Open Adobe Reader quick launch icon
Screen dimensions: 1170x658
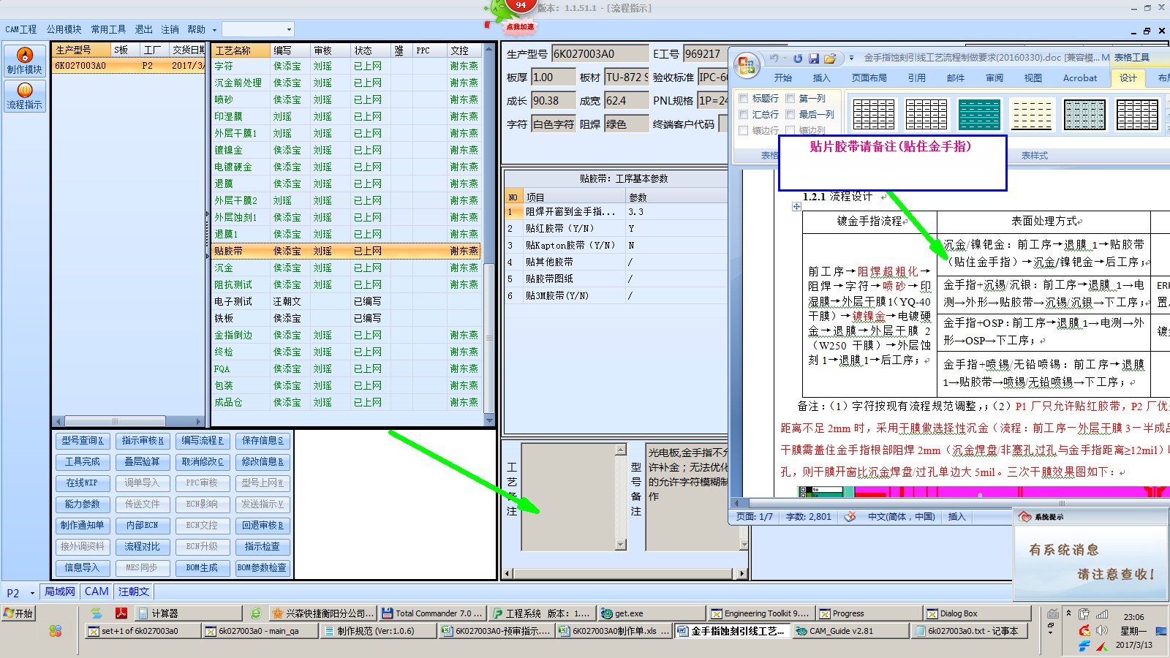tap(121, 613)
